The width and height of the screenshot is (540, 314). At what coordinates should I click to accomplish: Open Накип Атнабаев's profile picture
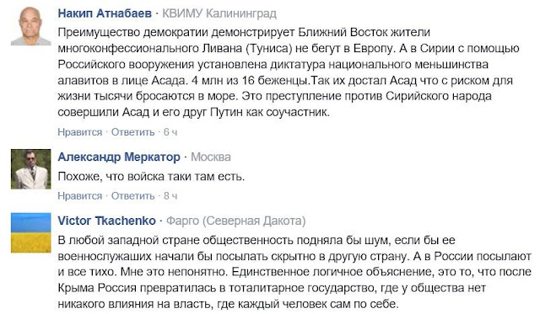31,26
